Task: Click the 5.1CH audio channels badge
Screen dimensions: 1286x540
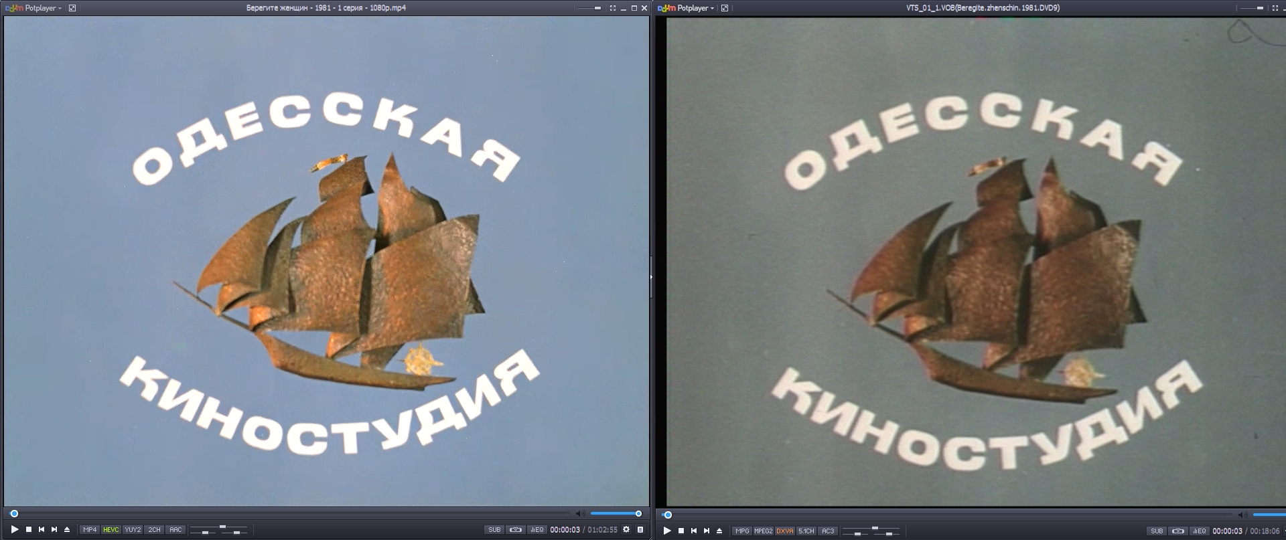Action: tap(806, 531)
